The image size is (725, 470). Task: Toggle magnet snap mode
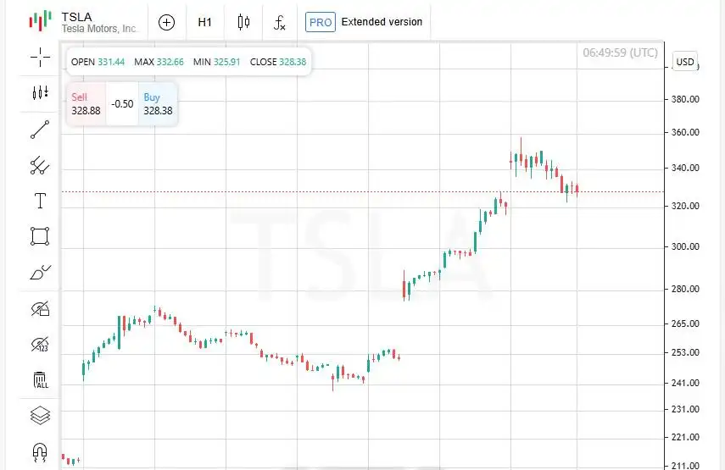pos(40,451)
